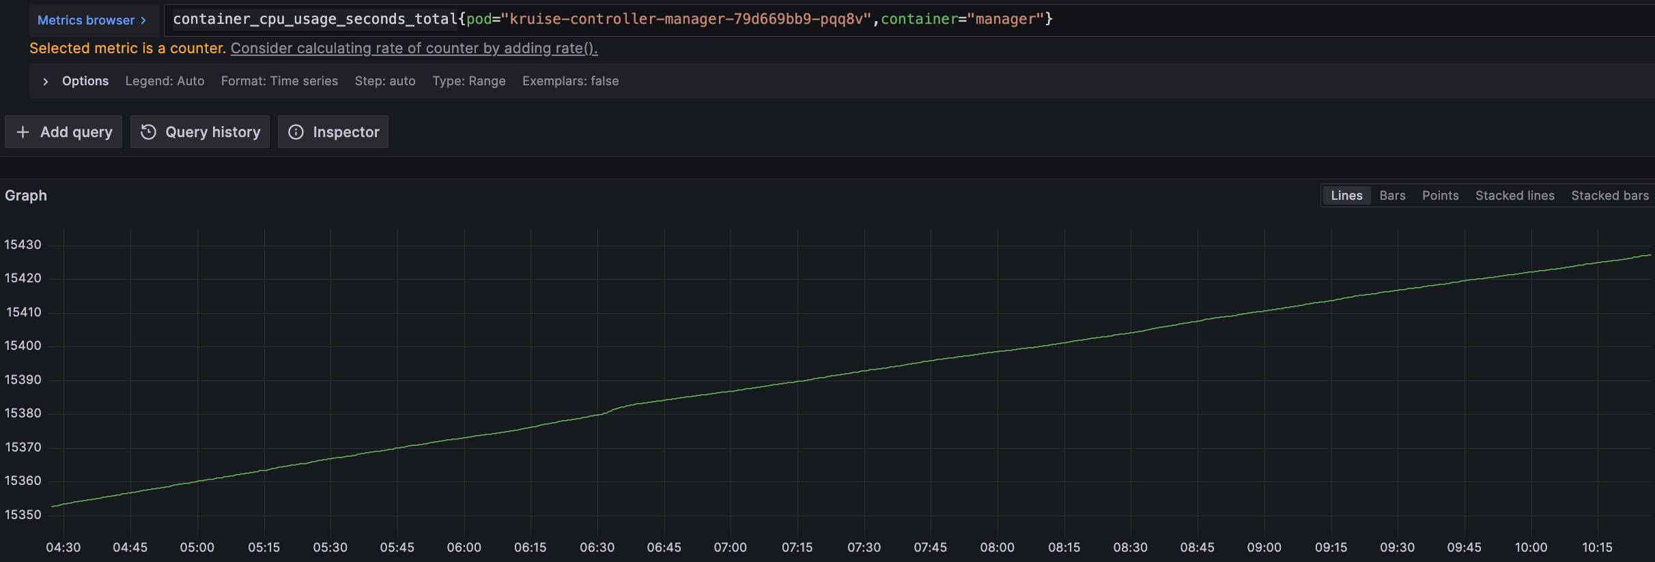This screenshot has width=1655, height=562.
Task: Click the history clock icon
Action: pos(148,132)
